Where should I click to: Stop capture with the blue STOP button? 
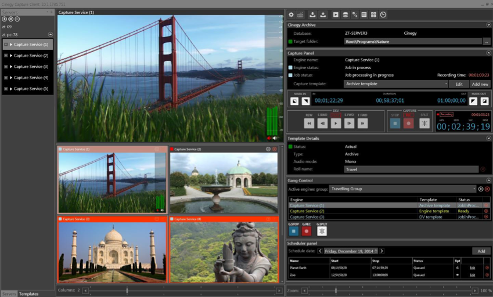395,124
